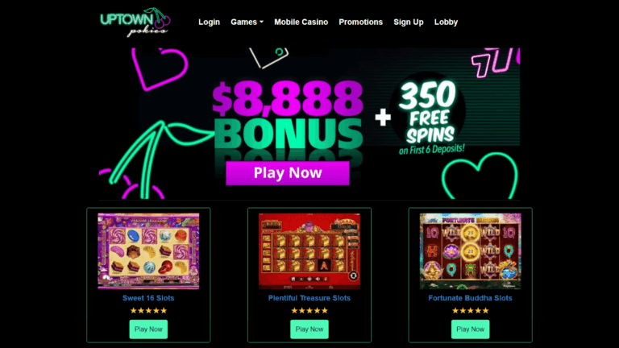Click the Sweet 16 Slots title link

point(148,298)
